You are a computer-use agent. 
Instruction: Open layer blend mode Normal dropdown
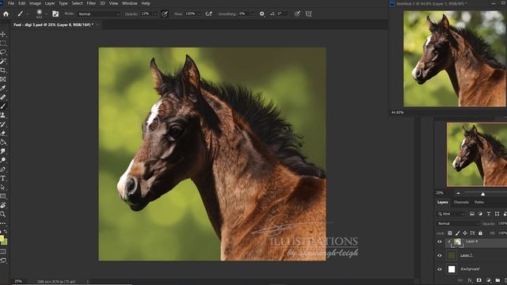click(x=458, y=223)
